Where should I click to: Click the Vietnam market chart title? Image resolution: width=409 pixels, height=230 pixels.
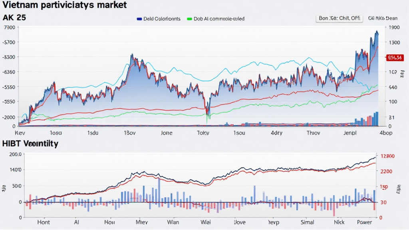(x=64, y=5)
